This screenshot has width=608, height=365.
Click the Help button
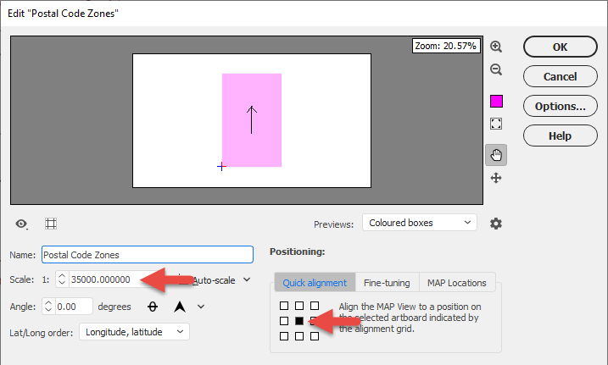pos(560,135)
